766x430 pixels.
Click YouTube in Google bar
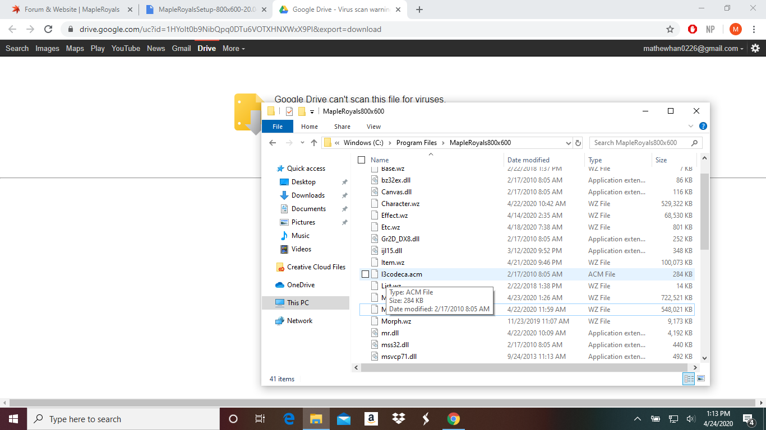click(x=126, y=48)
